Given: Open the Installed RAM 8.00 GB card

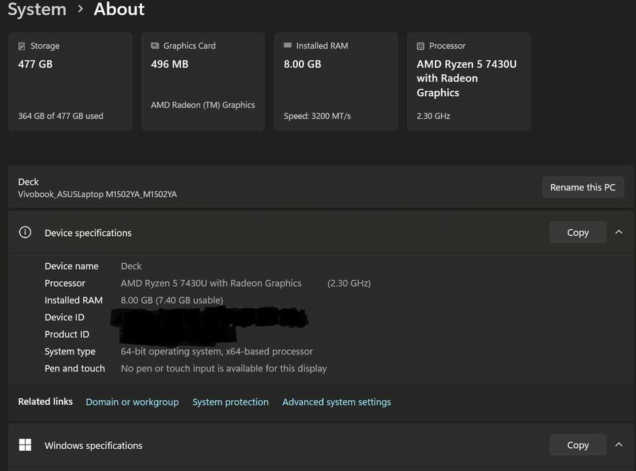Looking at the screenshot, I should pos(337,81).
